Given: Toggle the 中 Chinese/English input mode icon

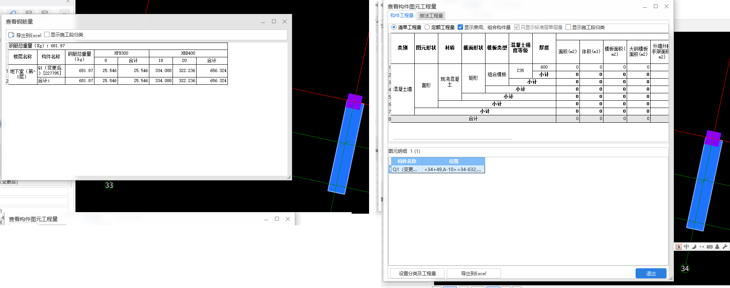Looking at the screenshot, I should (x=686, y=247).
